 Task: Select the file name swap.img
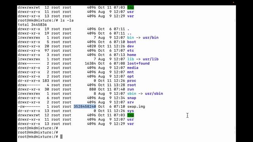click(136, 106)
